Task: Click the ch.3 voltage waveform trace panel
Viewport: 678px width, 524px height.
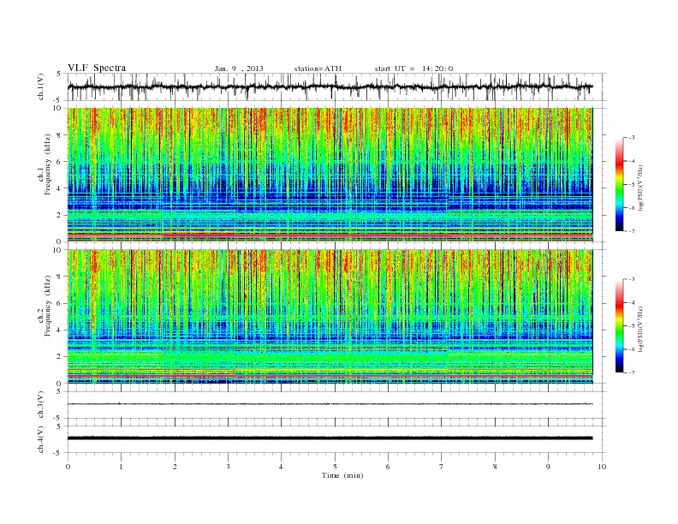Action: [x=336, y=405]
